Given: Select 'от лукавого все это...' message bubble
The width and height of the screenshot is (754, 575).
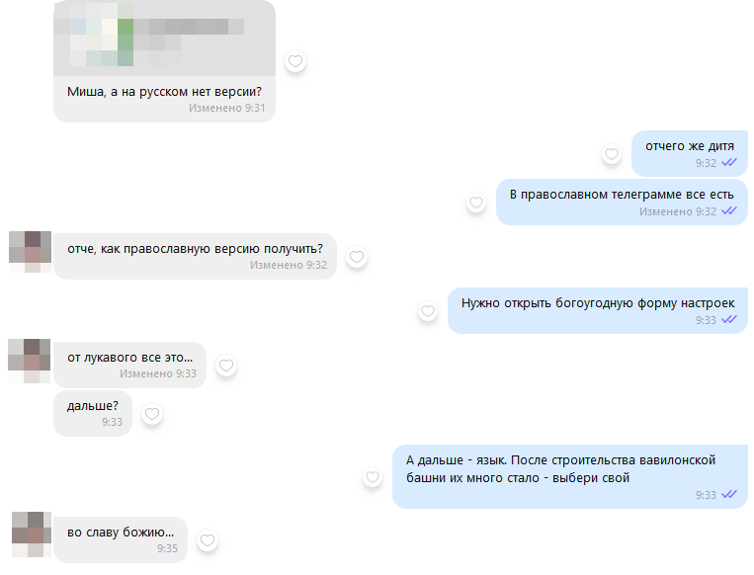Looking at the screenshot, I should pyautogui.click(x=129, y=365).
